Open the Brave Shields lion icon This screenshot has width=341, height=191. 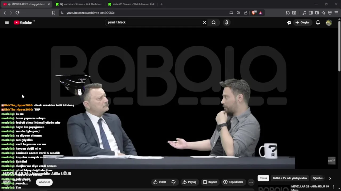[254, 12]
